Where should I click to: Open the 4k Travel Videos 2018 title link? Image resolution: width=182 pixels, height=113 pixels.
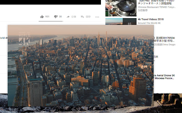pyautogui.click(x=151, y=19)
